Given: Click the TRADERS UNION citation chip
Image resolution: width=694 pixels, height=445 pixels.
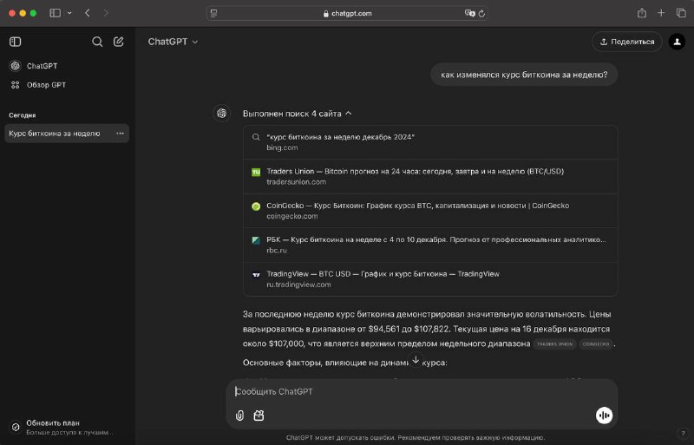Looking at the screenshot, I should click(x=554, y=344).
